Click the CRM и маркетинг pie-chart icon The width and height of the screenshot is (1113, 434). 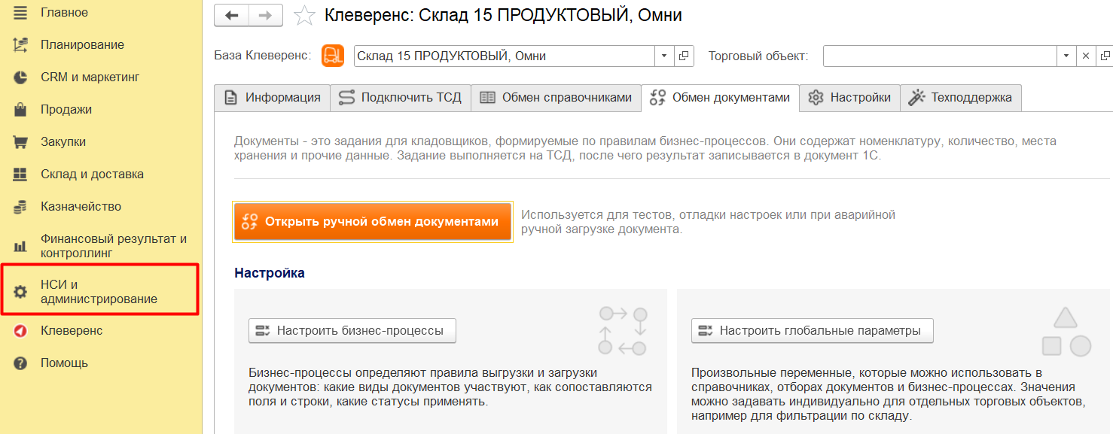click(20, 77)
